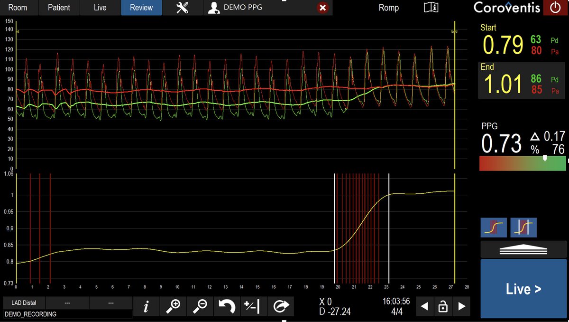Screen dimensions: 569x322
Task: Toggle the pullback curve region icon
Action: pos(494,227)
